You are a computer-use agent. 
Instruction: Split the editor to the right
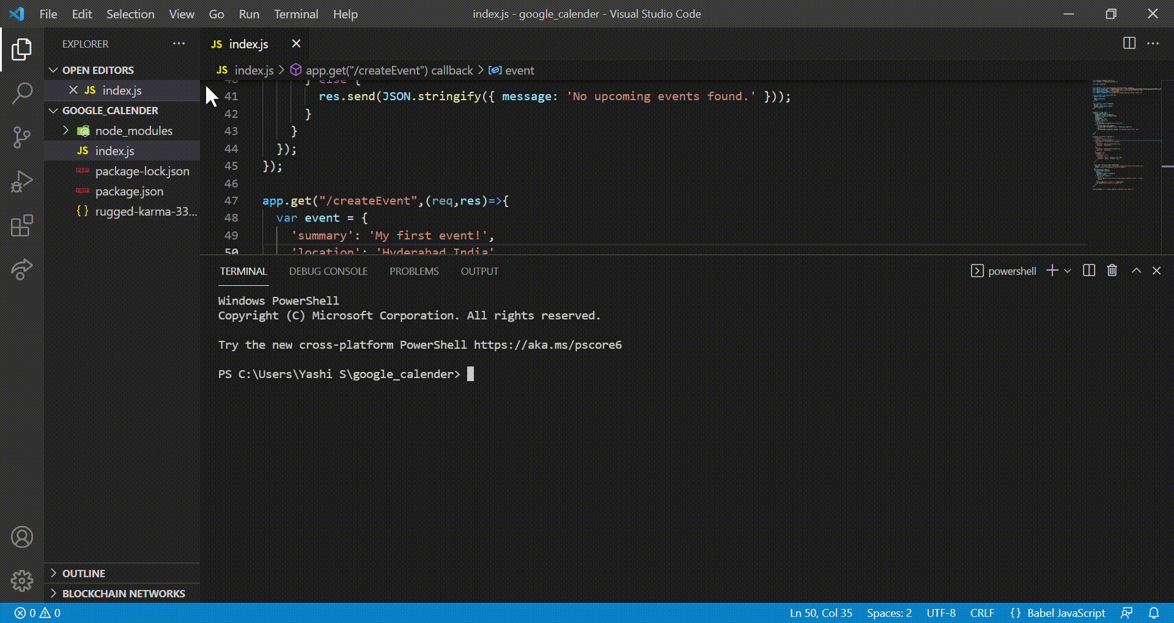1129,43
